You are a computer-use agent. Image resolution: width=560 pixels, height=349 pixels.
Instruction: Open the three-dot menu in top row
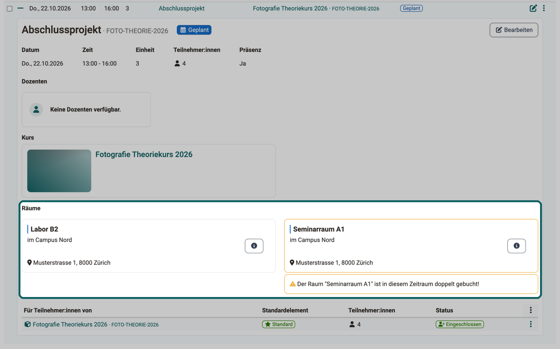click(x=544, y=8)
